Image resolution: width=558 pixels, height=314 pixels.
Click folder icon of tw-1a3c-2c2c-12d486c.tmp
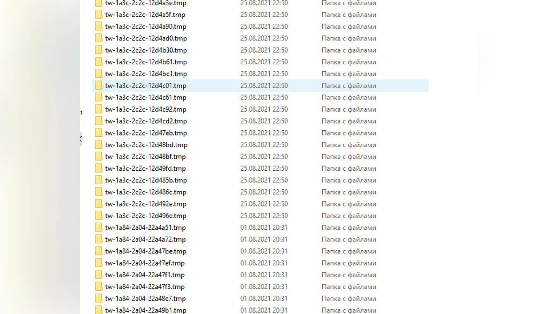pos(99,192)
